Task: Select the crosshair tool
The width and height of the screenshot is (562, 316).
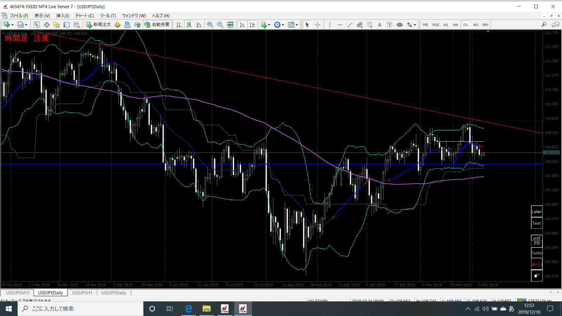Action: 318,25
